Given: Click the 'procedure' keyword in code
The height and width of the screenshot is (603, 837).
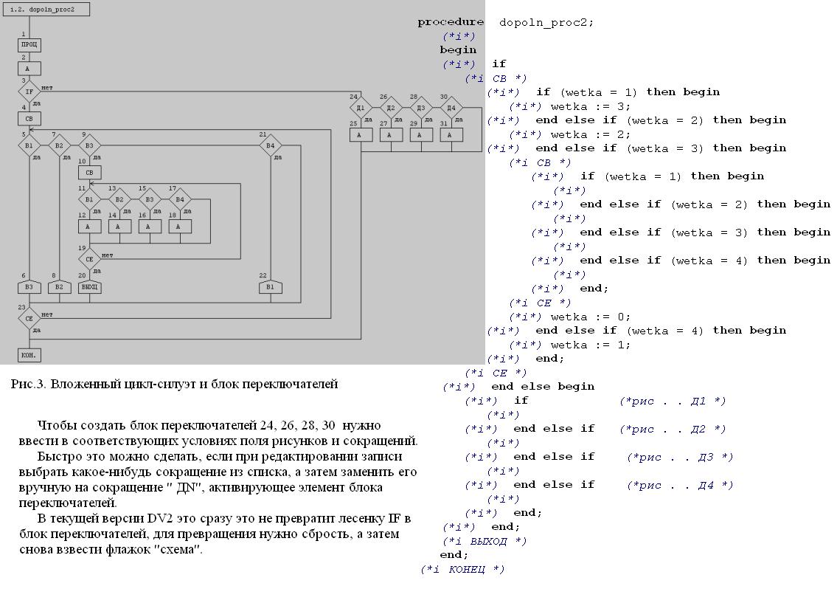Looking at the screenshot, I should (451, 22).
